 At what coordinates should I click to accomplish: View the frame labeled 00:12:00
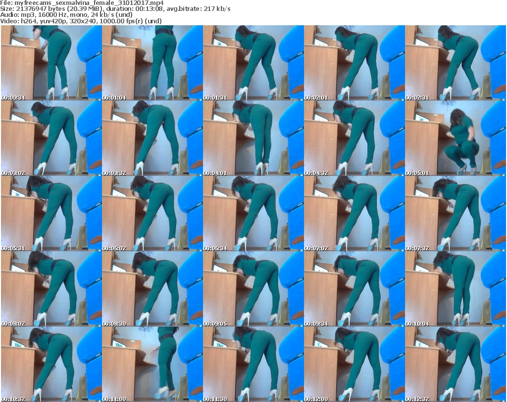[x=355, y=364]
